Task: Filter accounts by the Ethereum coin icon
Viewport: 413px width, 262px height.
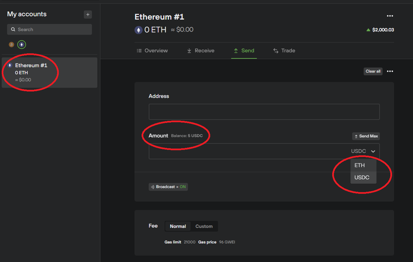Action: pos(22,45)
